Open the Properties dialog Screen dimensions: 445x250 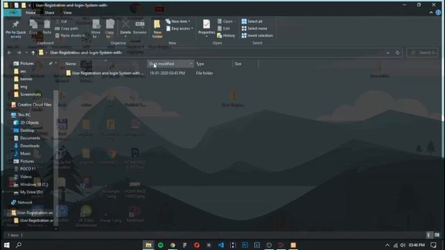click(207, 28)
